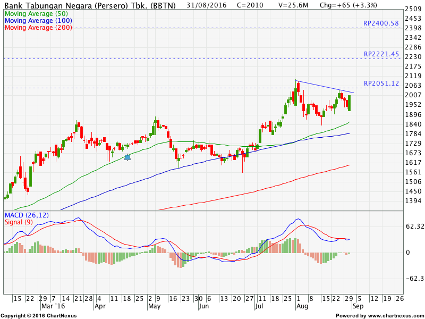Click the RP2221.45 resistance level label

[x=381, y=54]
